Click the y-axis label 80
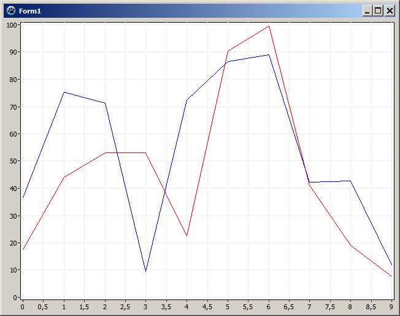The image size is (400, 316). tap(13, 80)
